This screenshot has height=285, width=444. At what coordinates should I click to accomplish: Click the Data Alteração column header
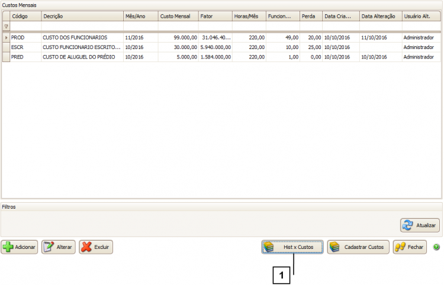coord(380,16)
